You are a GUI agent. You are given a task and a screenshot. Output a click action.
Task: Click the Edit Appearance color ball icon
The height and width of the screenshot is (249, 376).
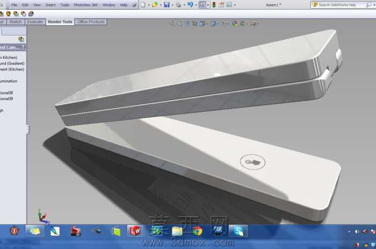235,24
